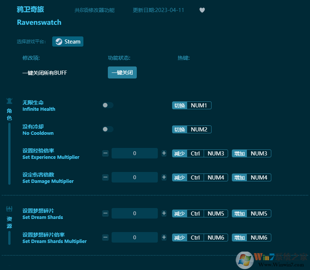Click the minus stepper for Set Damage Multiplier

coord(105,177)
